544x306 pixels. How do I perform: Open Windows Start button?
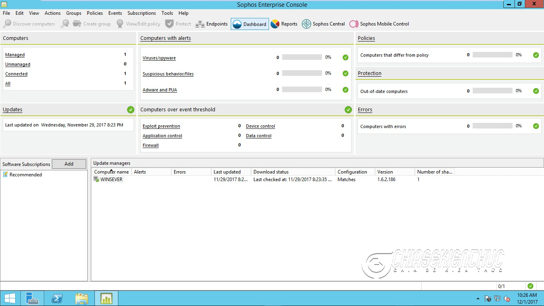click(x=10, y=298)
